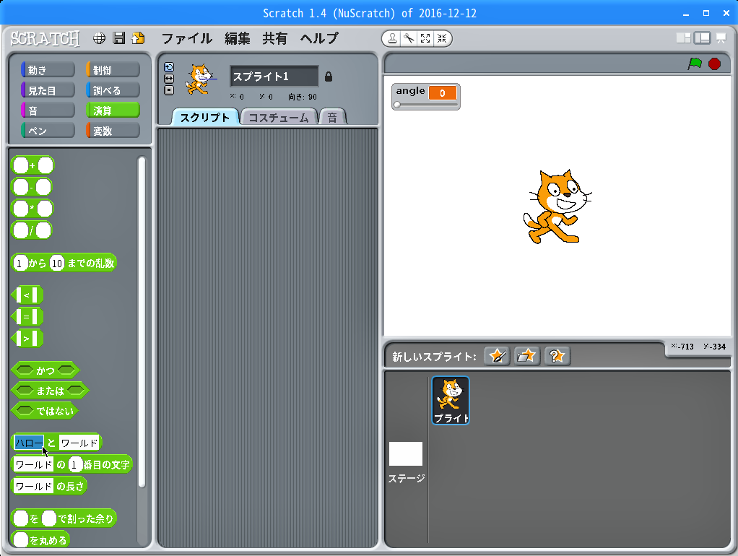Select 'only face left-right' rotation style

(x=169, y=78)
